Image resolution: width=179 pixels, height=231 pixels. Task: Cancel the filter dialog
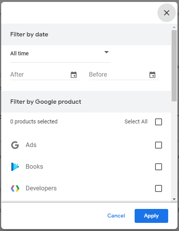click(116, 216)
